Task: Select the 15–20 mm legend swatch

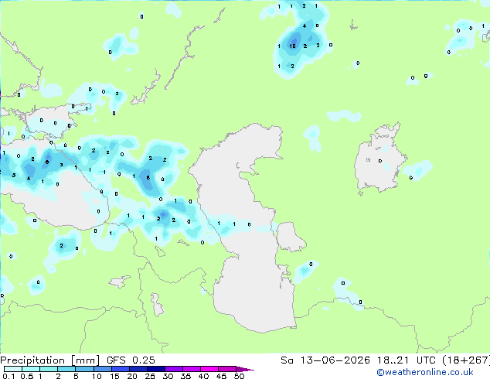Action: pyautogui.click(x=120, y=369)
